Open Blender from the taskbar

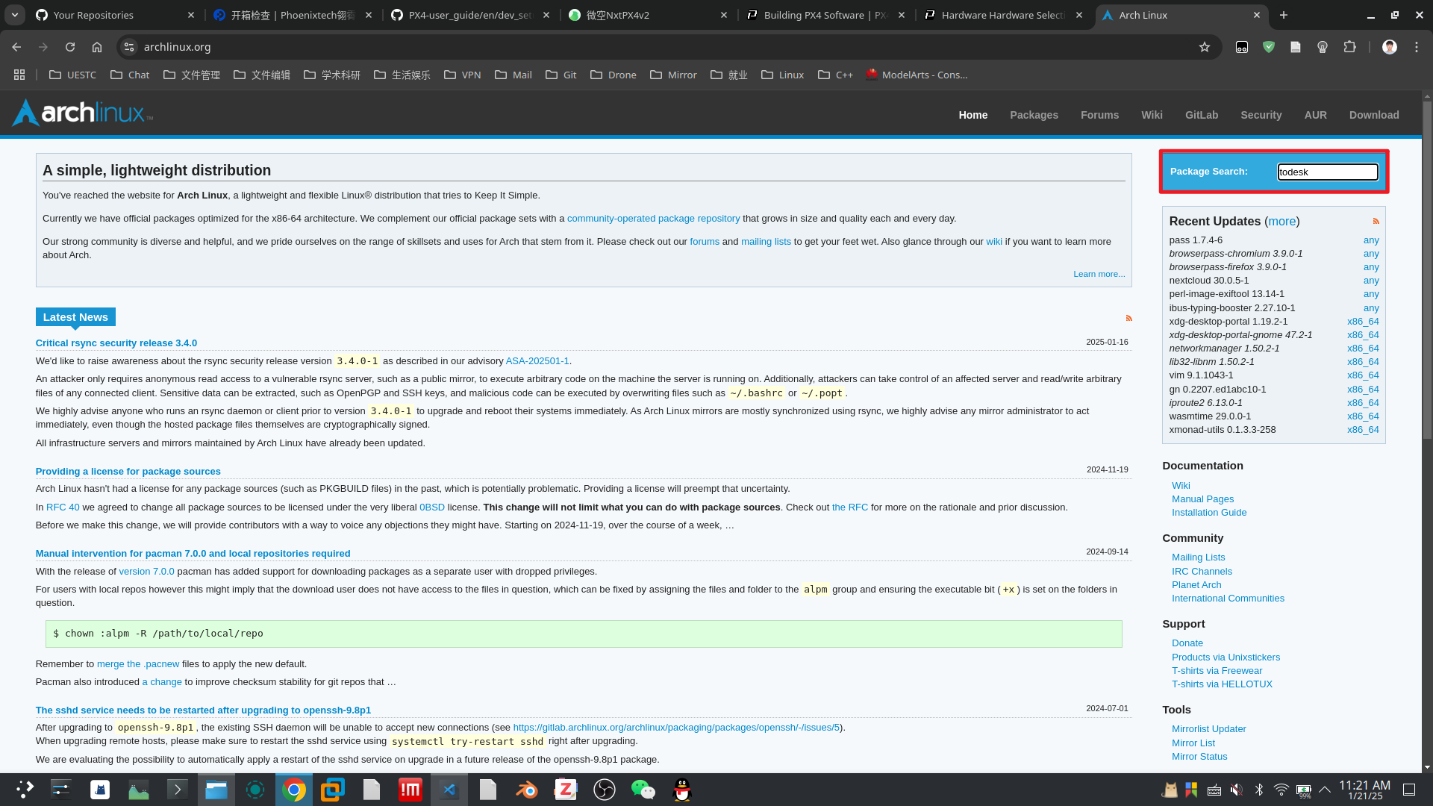(527, 790)
